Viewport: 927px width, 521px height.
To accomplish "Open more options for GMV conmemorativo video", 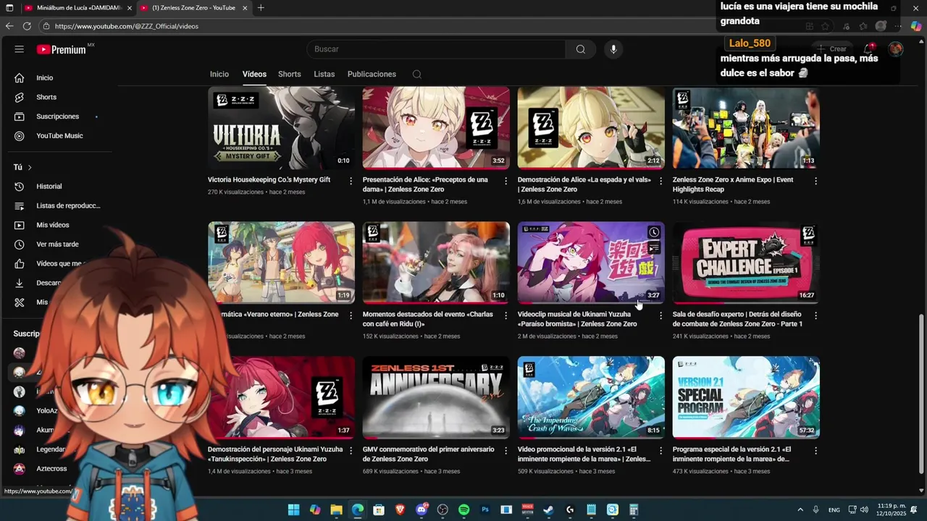I will point(506,450).
